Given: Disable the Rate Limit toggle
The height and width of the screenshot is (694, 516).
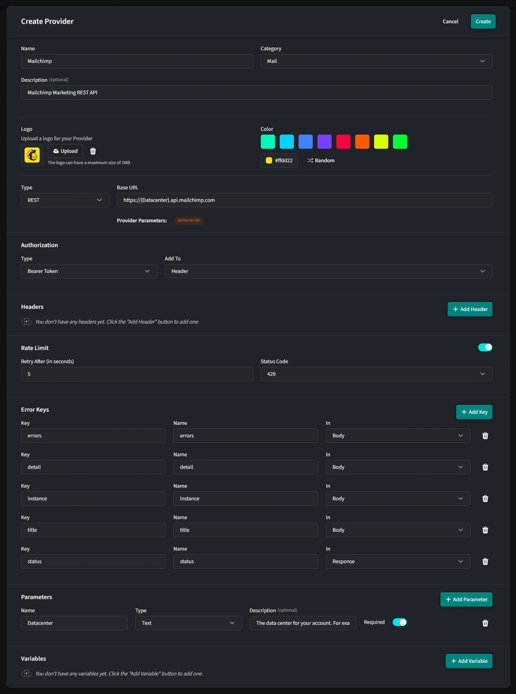Looking at the screenshot, I should click(x=485, y=347).
